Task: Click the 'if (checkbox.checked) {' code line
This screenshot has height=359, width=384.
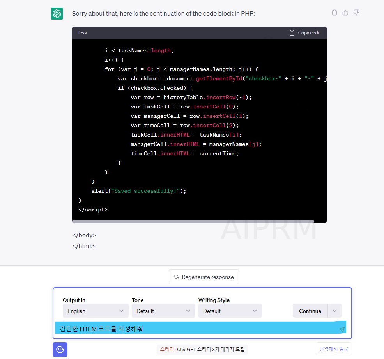Action: click(155, 88)
